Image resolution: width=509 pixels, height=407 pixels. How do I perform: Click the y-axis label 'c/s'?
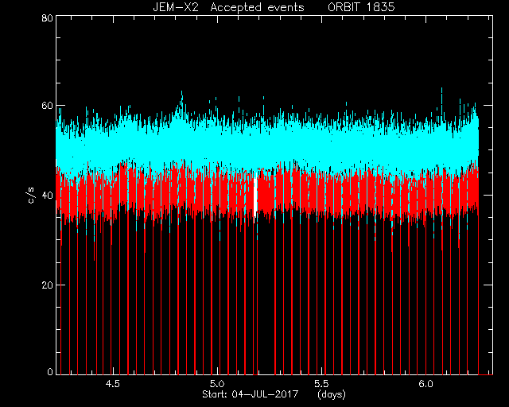coord(31,195)
